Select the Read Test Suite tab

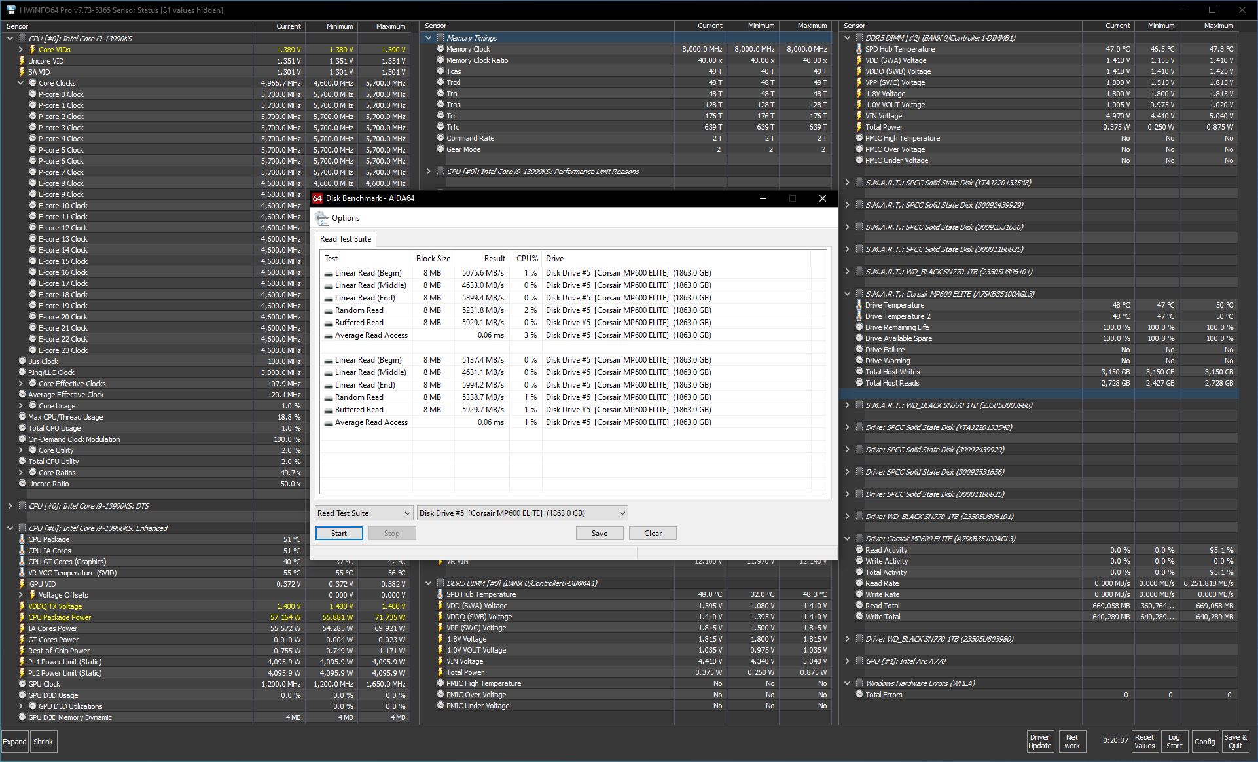click(346, 239)
